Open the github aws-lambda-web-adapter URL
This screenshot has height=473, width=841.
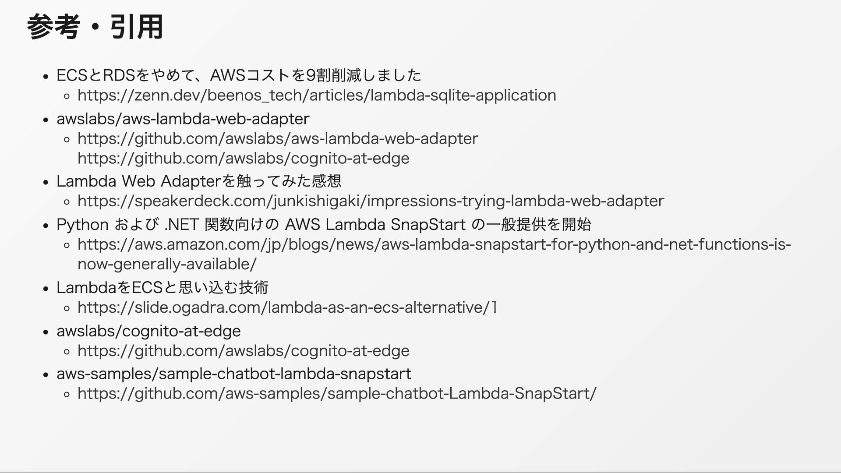[278, 139]
